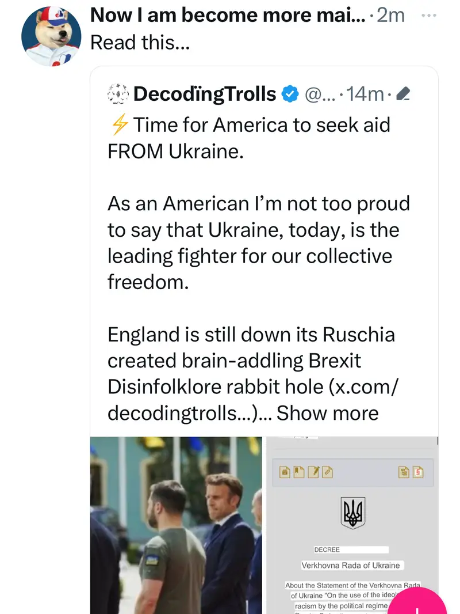Tap the edited-post pencil icon
This screenshot has height=614, width=460.
[x=403, y=94]
